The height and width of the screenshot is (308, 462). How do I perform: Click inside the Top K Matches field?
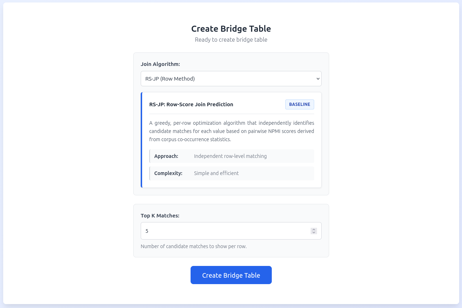coord(224,231)
